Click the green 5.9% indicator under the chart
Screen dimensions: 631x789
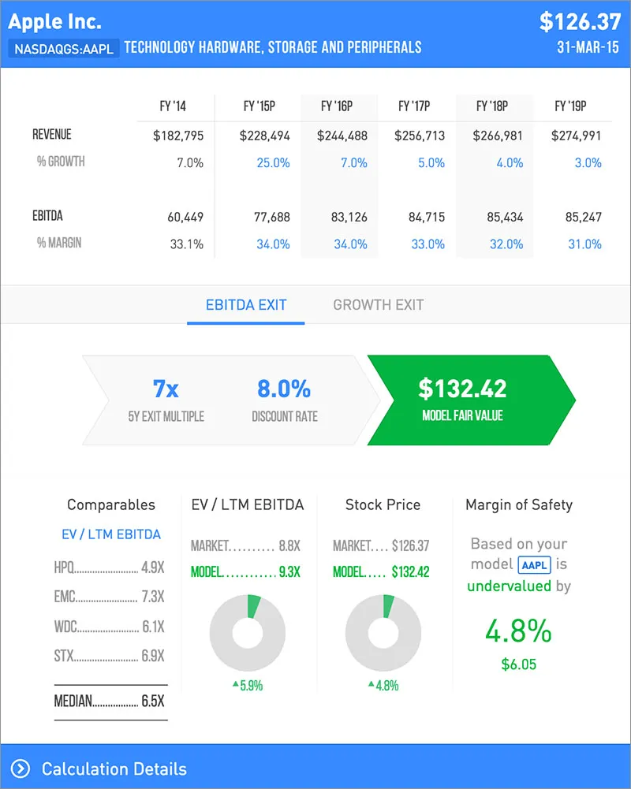point(248,686)
